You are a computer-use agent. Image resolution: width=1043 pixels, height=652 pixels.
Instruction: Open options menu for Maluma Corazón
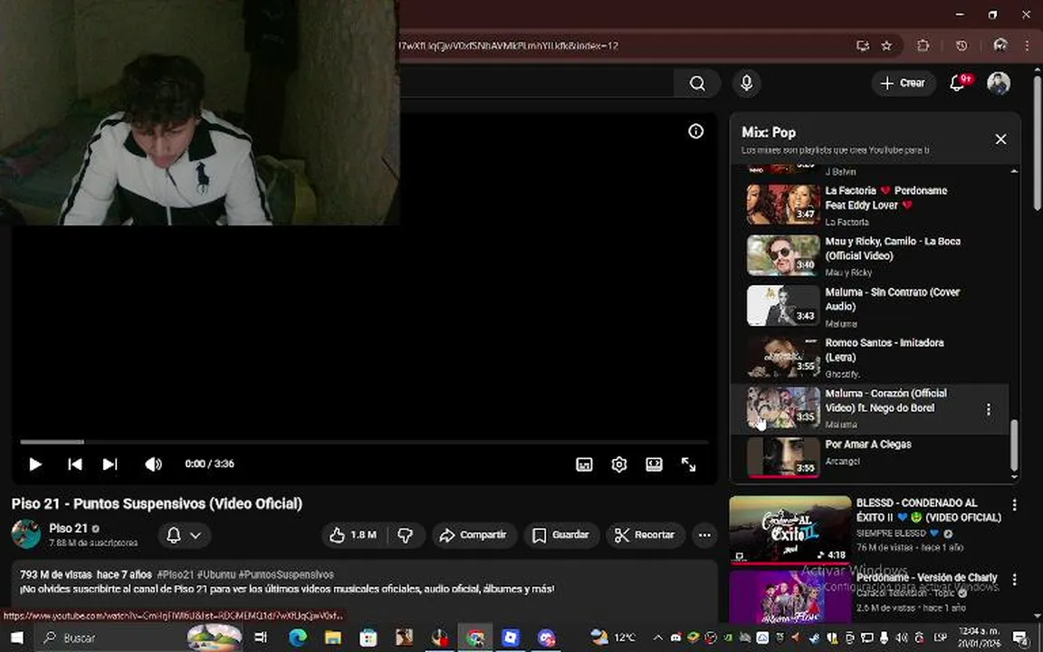(989, 409)
